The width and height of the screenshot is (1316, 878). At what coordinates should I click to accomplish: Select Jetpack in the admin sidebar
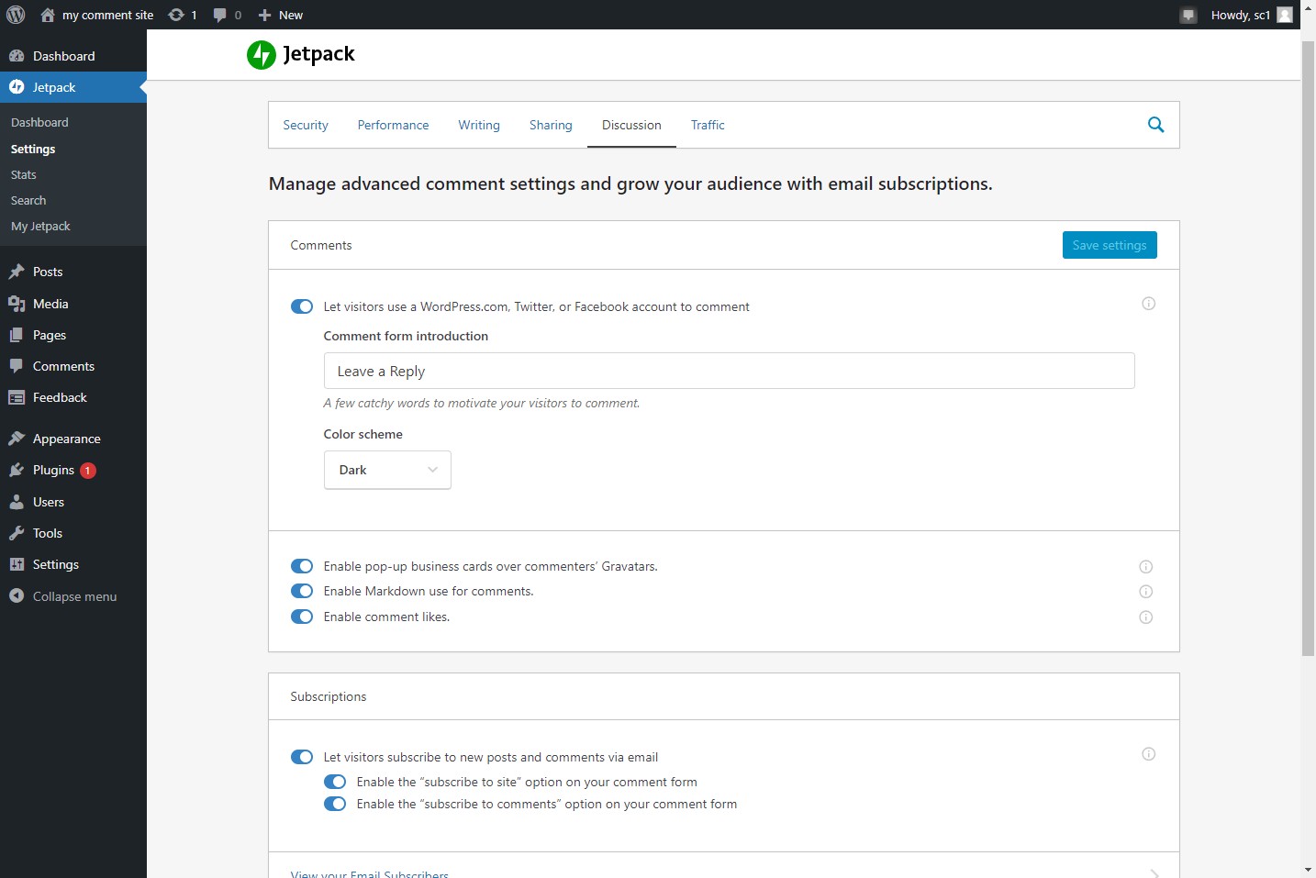coord(73,87)
